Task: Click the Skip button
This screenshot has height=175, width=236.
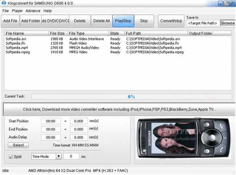Action: pyautogui.click(x=144, y=21)
